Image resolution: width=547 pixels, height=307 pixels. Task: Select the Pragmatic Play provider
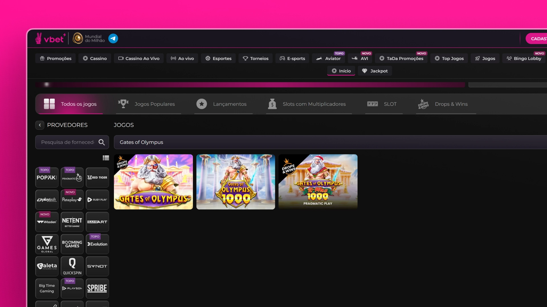[72, 178]
